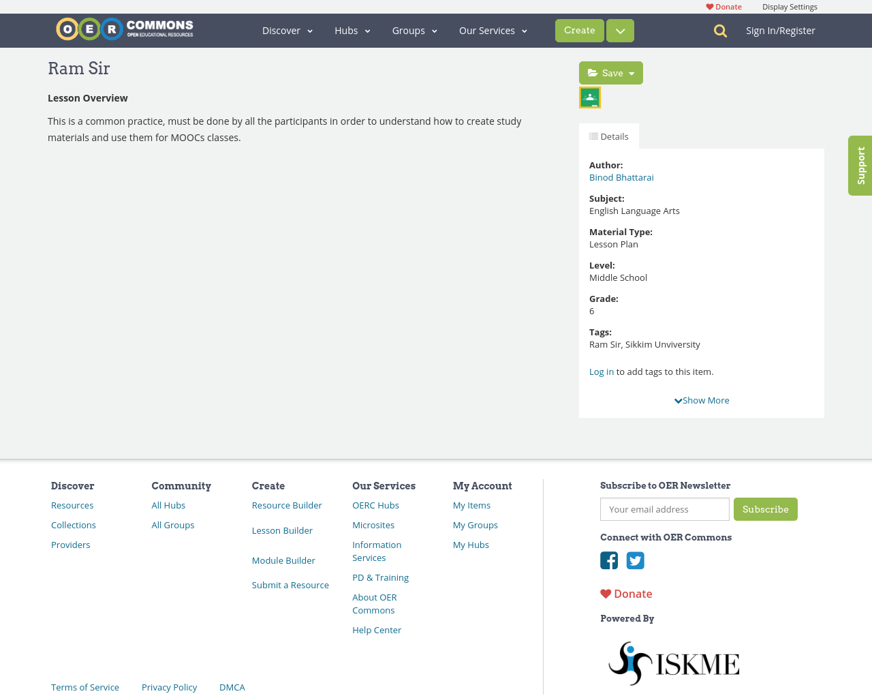This screenshot has height=698, width=872.
Task: Open OER Commons Twitter icon
Action: point(636,560)
